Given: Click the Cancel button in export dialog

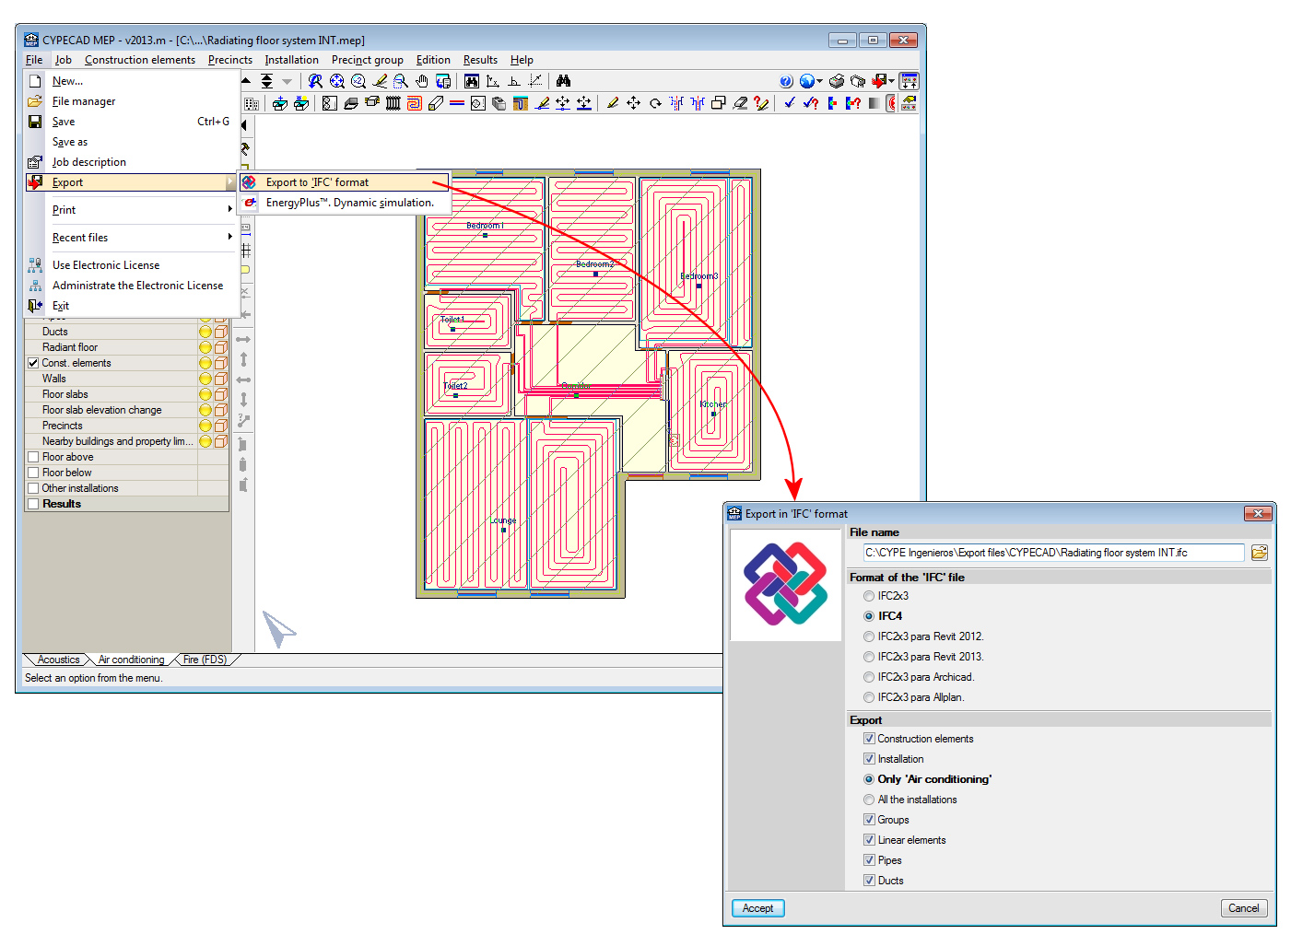Looking at the screenshot, I should click(x=1243, y=908).
